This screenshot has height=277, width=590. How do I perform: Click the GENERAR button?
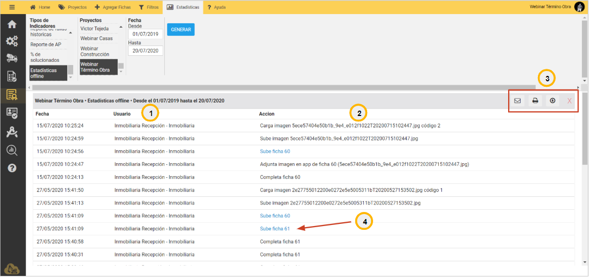point(181,29)
